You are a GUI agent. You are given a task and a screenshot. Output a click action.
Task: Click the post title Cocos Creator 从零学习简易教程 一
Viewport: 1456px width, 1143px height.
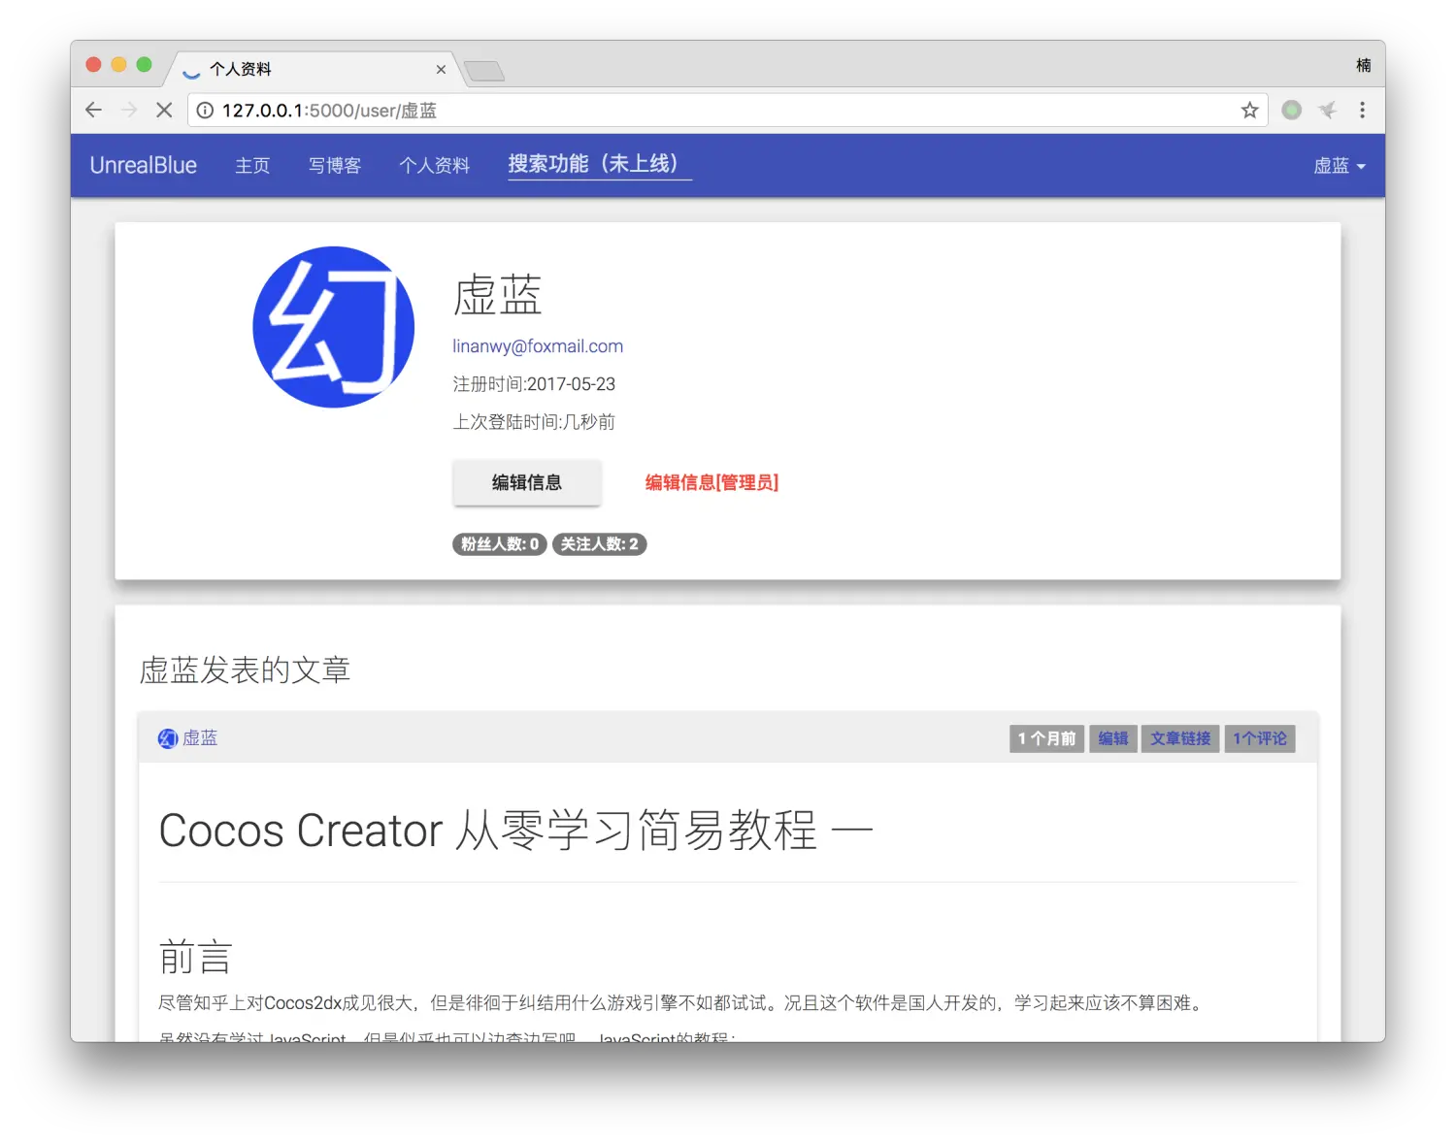pyautogui.click(x=516, y=831)
